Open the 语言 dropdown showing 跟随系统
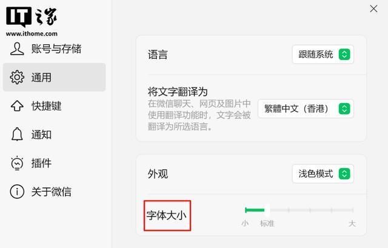 coord(323,55)
